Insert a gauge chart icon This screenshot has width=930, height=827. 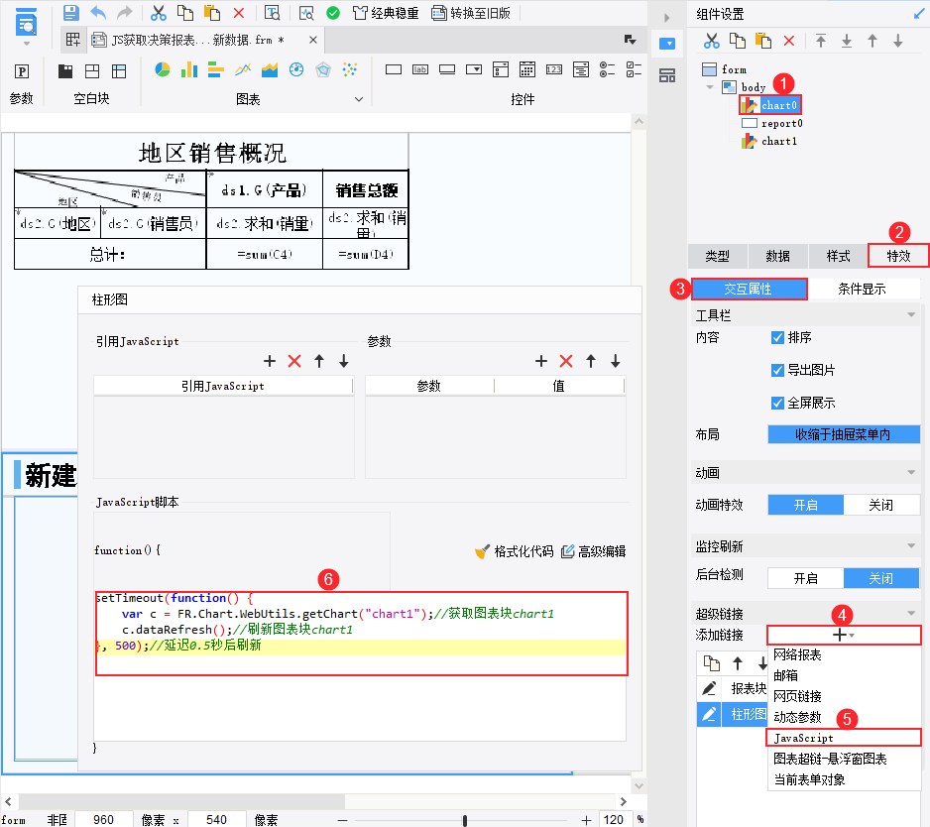tap(296, 70)
